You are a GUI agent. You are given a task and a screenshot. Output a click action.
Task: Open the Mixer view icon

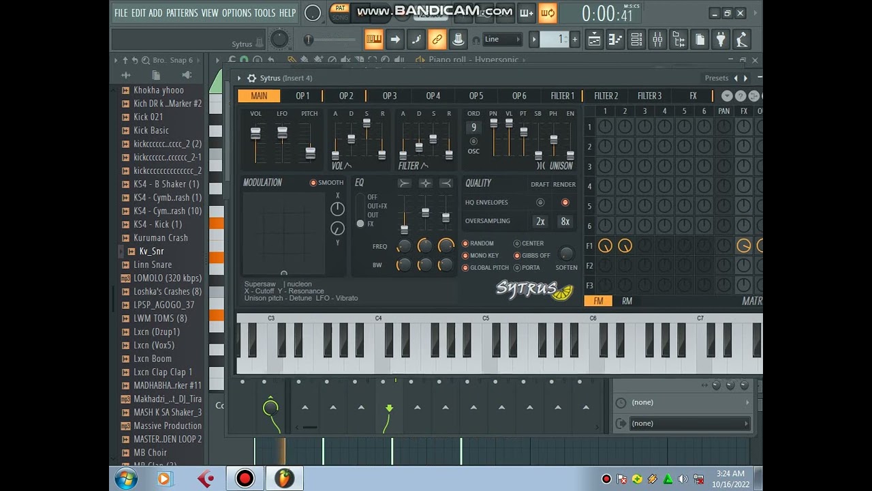click(x=657, y=40)
